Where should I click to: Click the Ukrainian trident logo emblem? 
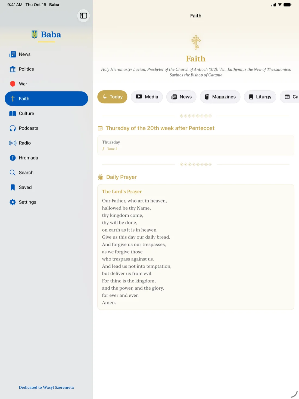point(35,34)
